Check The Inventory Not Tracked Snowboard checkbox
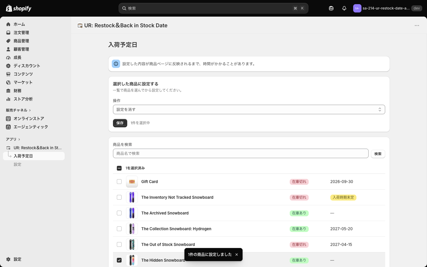Viewport: 427px width, 267px height. click(119, 197)
